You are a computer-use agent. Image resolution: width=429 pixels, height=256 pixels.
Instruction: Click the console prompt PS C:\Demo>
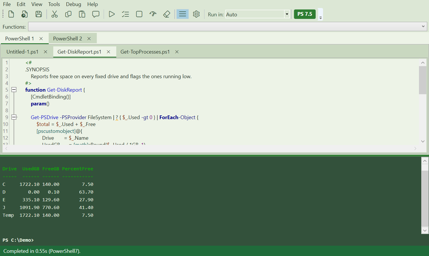click(x=18, y=240)
